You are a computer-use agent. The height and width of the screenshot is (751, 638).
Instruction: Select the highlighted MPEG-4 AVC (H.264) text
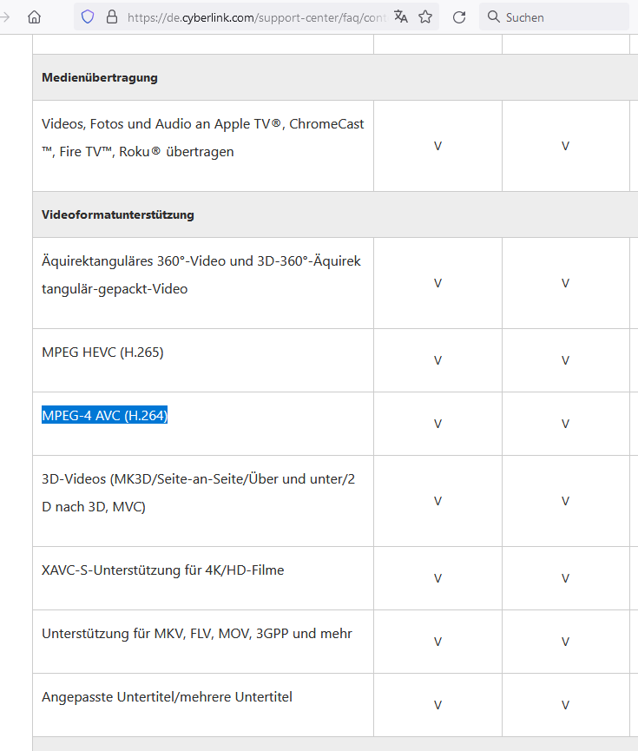[104, 415]
